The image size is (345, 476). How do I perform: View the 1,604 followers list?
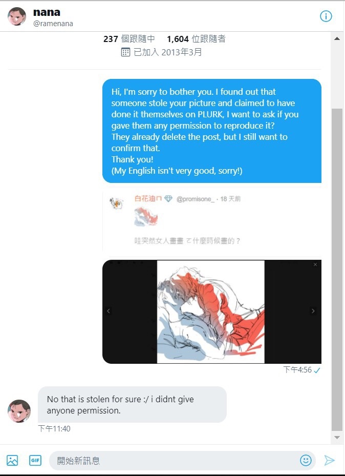tap(196, 39)
